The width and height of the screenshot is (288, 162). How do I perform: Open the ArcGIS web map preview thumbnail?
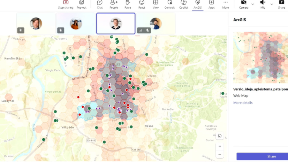[261, 57]
